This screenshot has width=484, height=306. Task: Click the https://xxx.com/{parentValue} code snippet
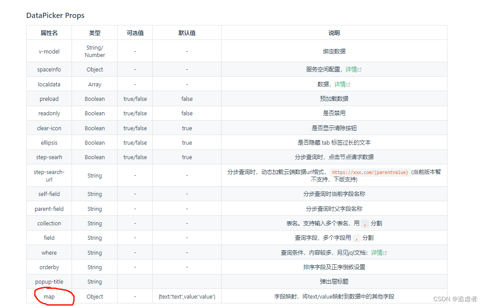[x=369, y=172]
